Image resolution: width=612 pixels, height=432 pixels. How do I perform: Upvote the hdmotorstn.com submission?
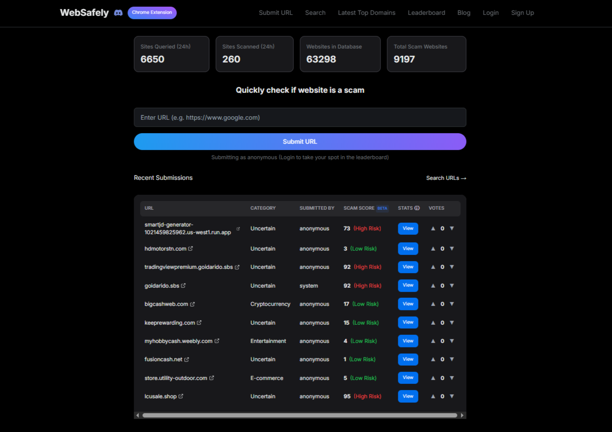click(x=433, y=248)
